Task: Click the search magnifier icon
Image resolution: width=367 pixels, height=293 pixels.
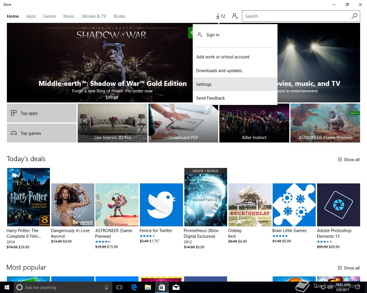Action: tap(354, 16)
